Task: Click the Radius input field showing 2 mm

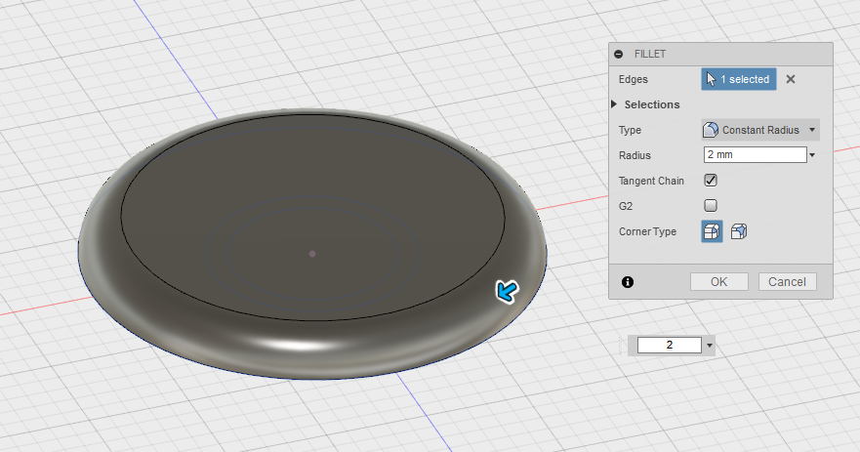Action: 756,154
